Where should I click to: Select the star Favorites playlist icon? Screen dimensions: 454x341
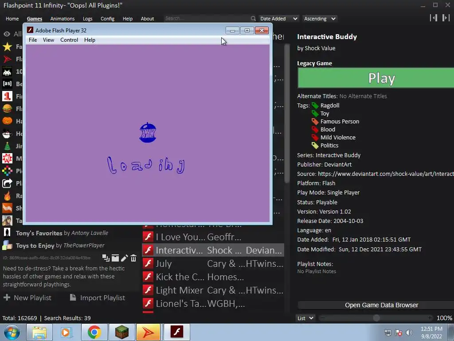tap(7, 46)
